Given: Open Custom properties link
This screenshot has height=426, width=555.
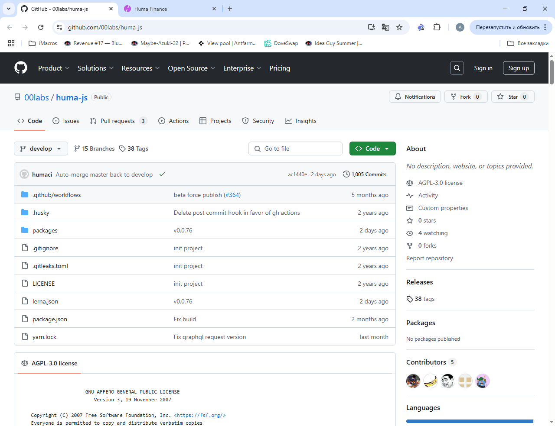Looking at the screenshot, I should 443,208.
